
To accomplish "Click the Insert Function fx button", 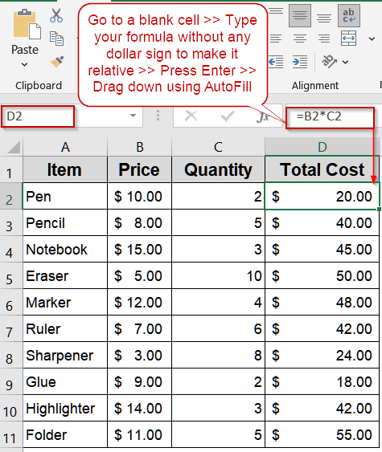I will pyautogui.click(x=263, y=116).
